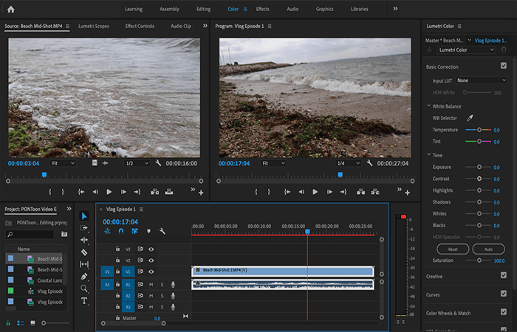Choose the Pen tool
517x332 pixels.
84,277
